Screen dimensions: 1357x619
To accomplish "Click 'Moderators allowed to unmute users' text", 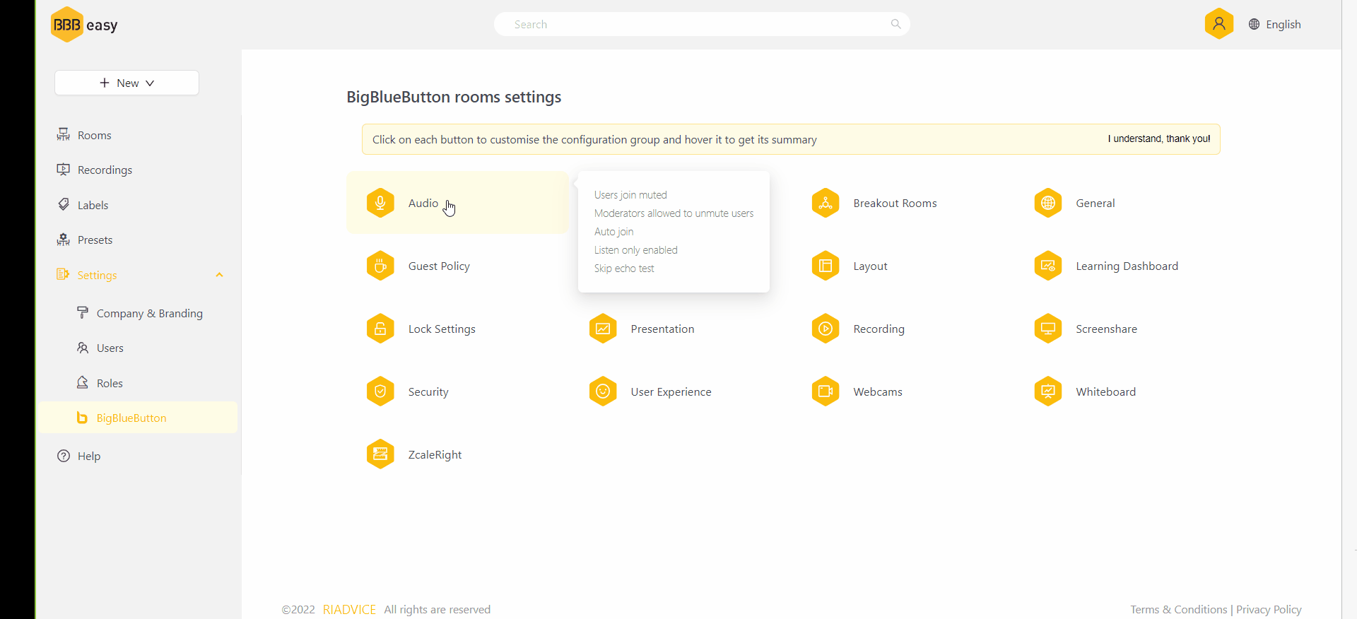I will pyautogui.click(x=674, y=213).
